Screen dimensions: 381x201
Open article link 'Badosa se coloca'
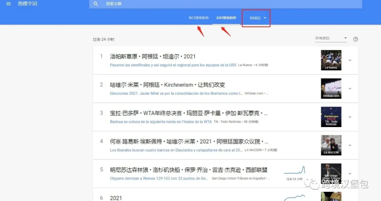coord(161,122)
